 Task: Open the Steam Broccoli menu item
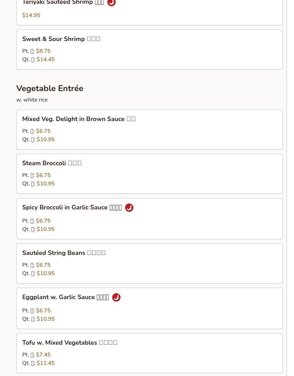[x=52, y=163]
